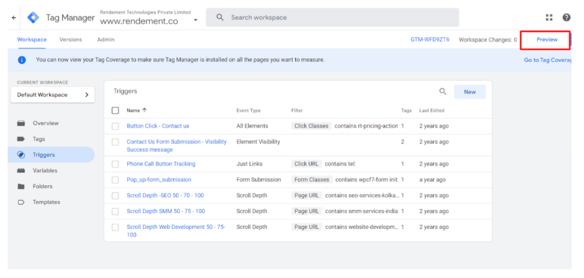Click the Tags sidebar icon
This screenshot has height=278, width=584.
click(x=21, y=139)
